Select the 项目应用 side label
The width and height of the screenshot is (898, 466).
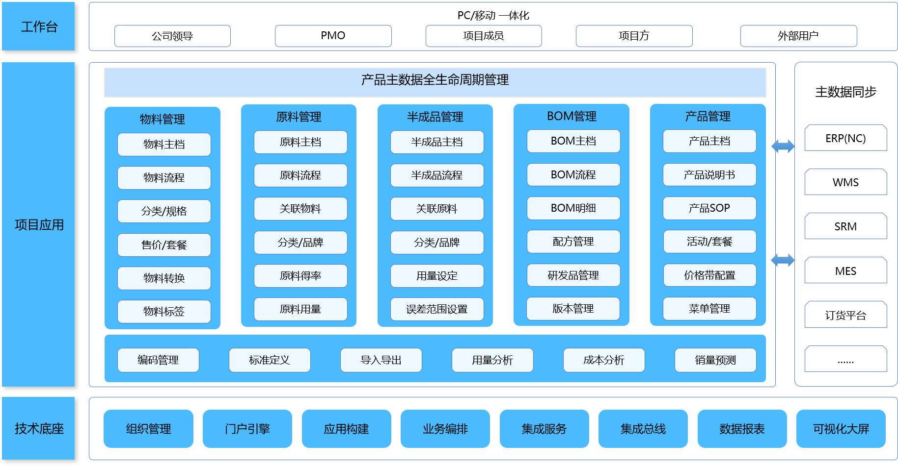click(x=38, y=224)
